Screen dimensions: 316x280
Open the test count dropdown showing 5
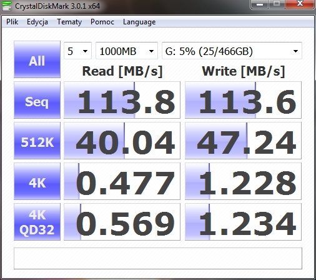[77, 51]
